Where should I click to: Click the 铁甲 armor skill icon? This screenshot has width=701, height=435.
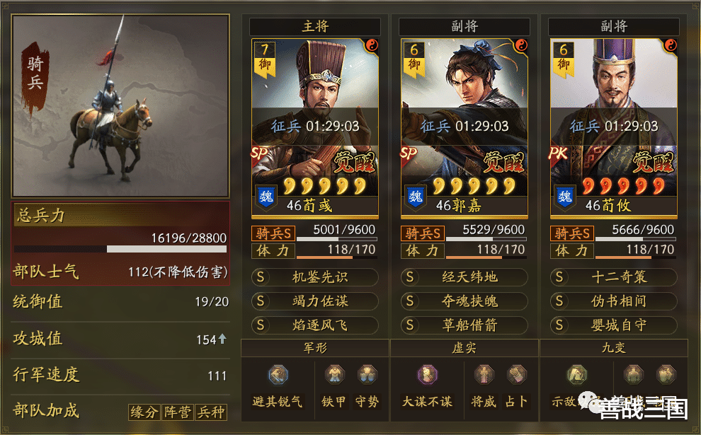coord(334,375)
